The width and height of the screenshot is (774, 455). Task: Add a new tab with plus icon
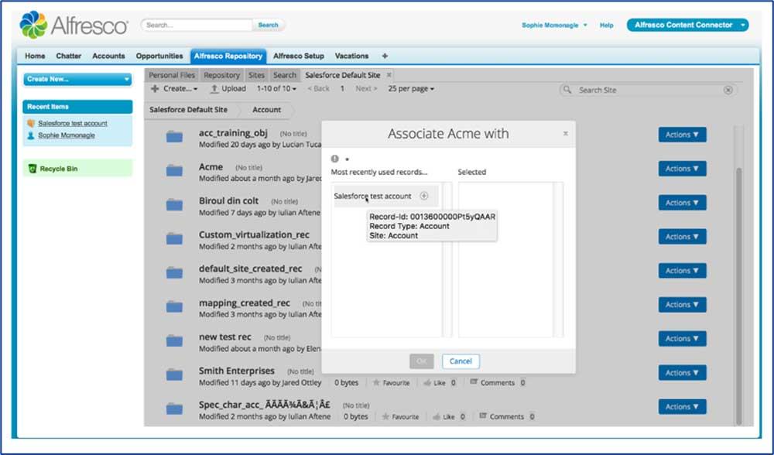[x=385, y=56]
